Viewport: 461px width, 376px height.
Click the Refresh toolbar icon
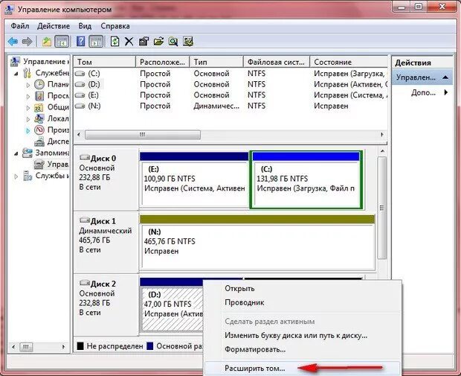click(x=115, y=42)
